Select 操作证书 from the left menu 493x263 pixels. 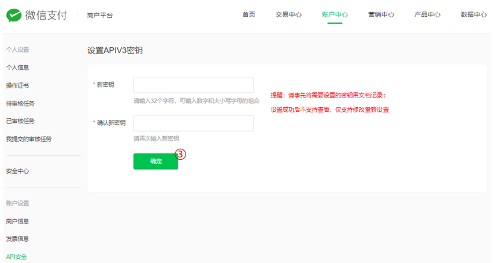pyautogui.click(x=17, y=85)
